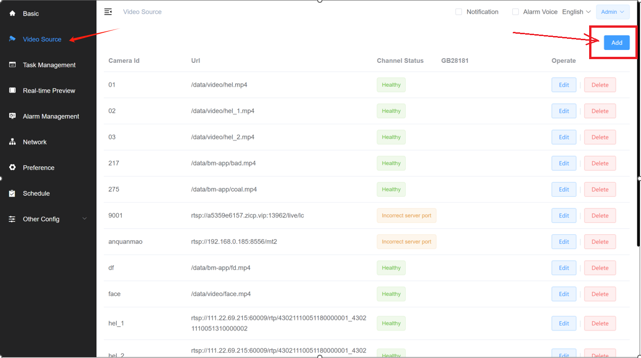Viewport: 641px width, 358px height.
Task: Click Incorrect server port status for 9001
Action: (x=406, y=216)
